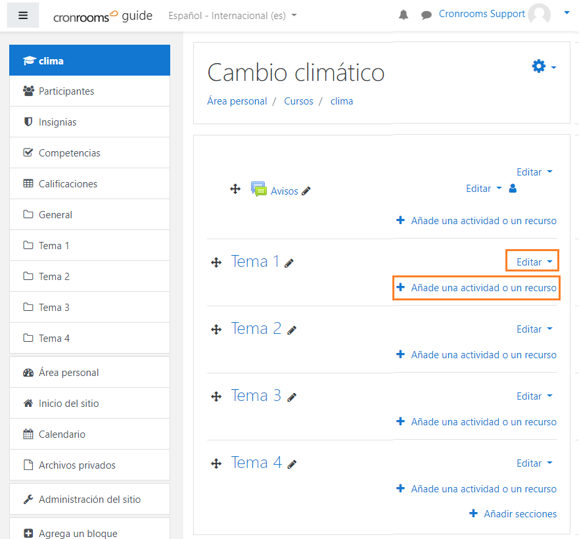Image resolution: width=579 pixels, height=539 pixels.
Task: Open the messages speech bubble icon
Action: click(426, 15)
